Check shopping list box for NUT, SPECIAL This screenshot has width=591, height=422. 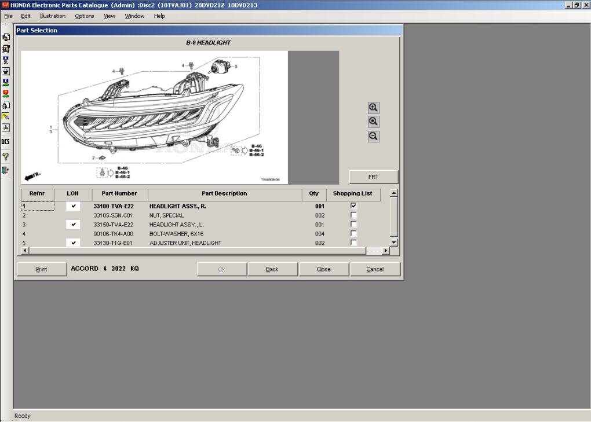tap(353, 215)
